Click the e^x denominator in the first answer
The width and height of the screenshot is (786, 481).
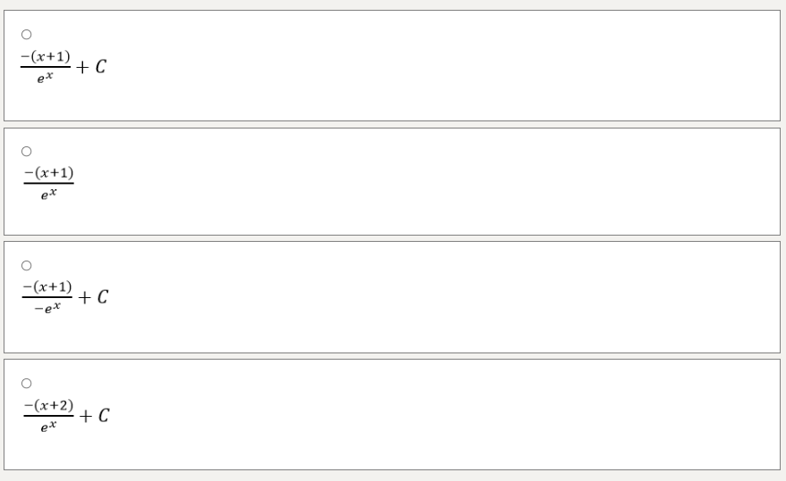(x=46, y=78)
